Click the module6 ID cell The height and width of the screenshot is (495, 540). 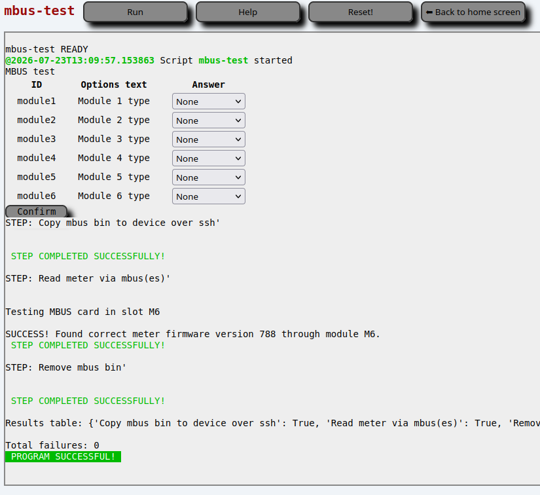point(37,196)
